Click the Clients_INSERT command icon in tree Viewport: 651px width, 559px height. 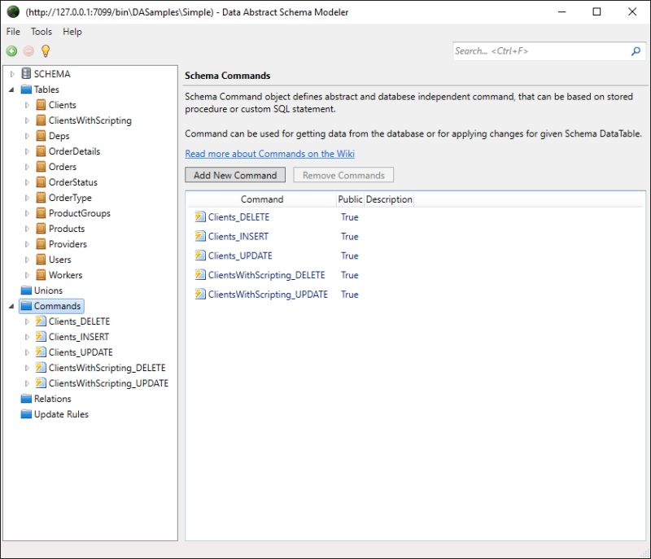(41, 337)
